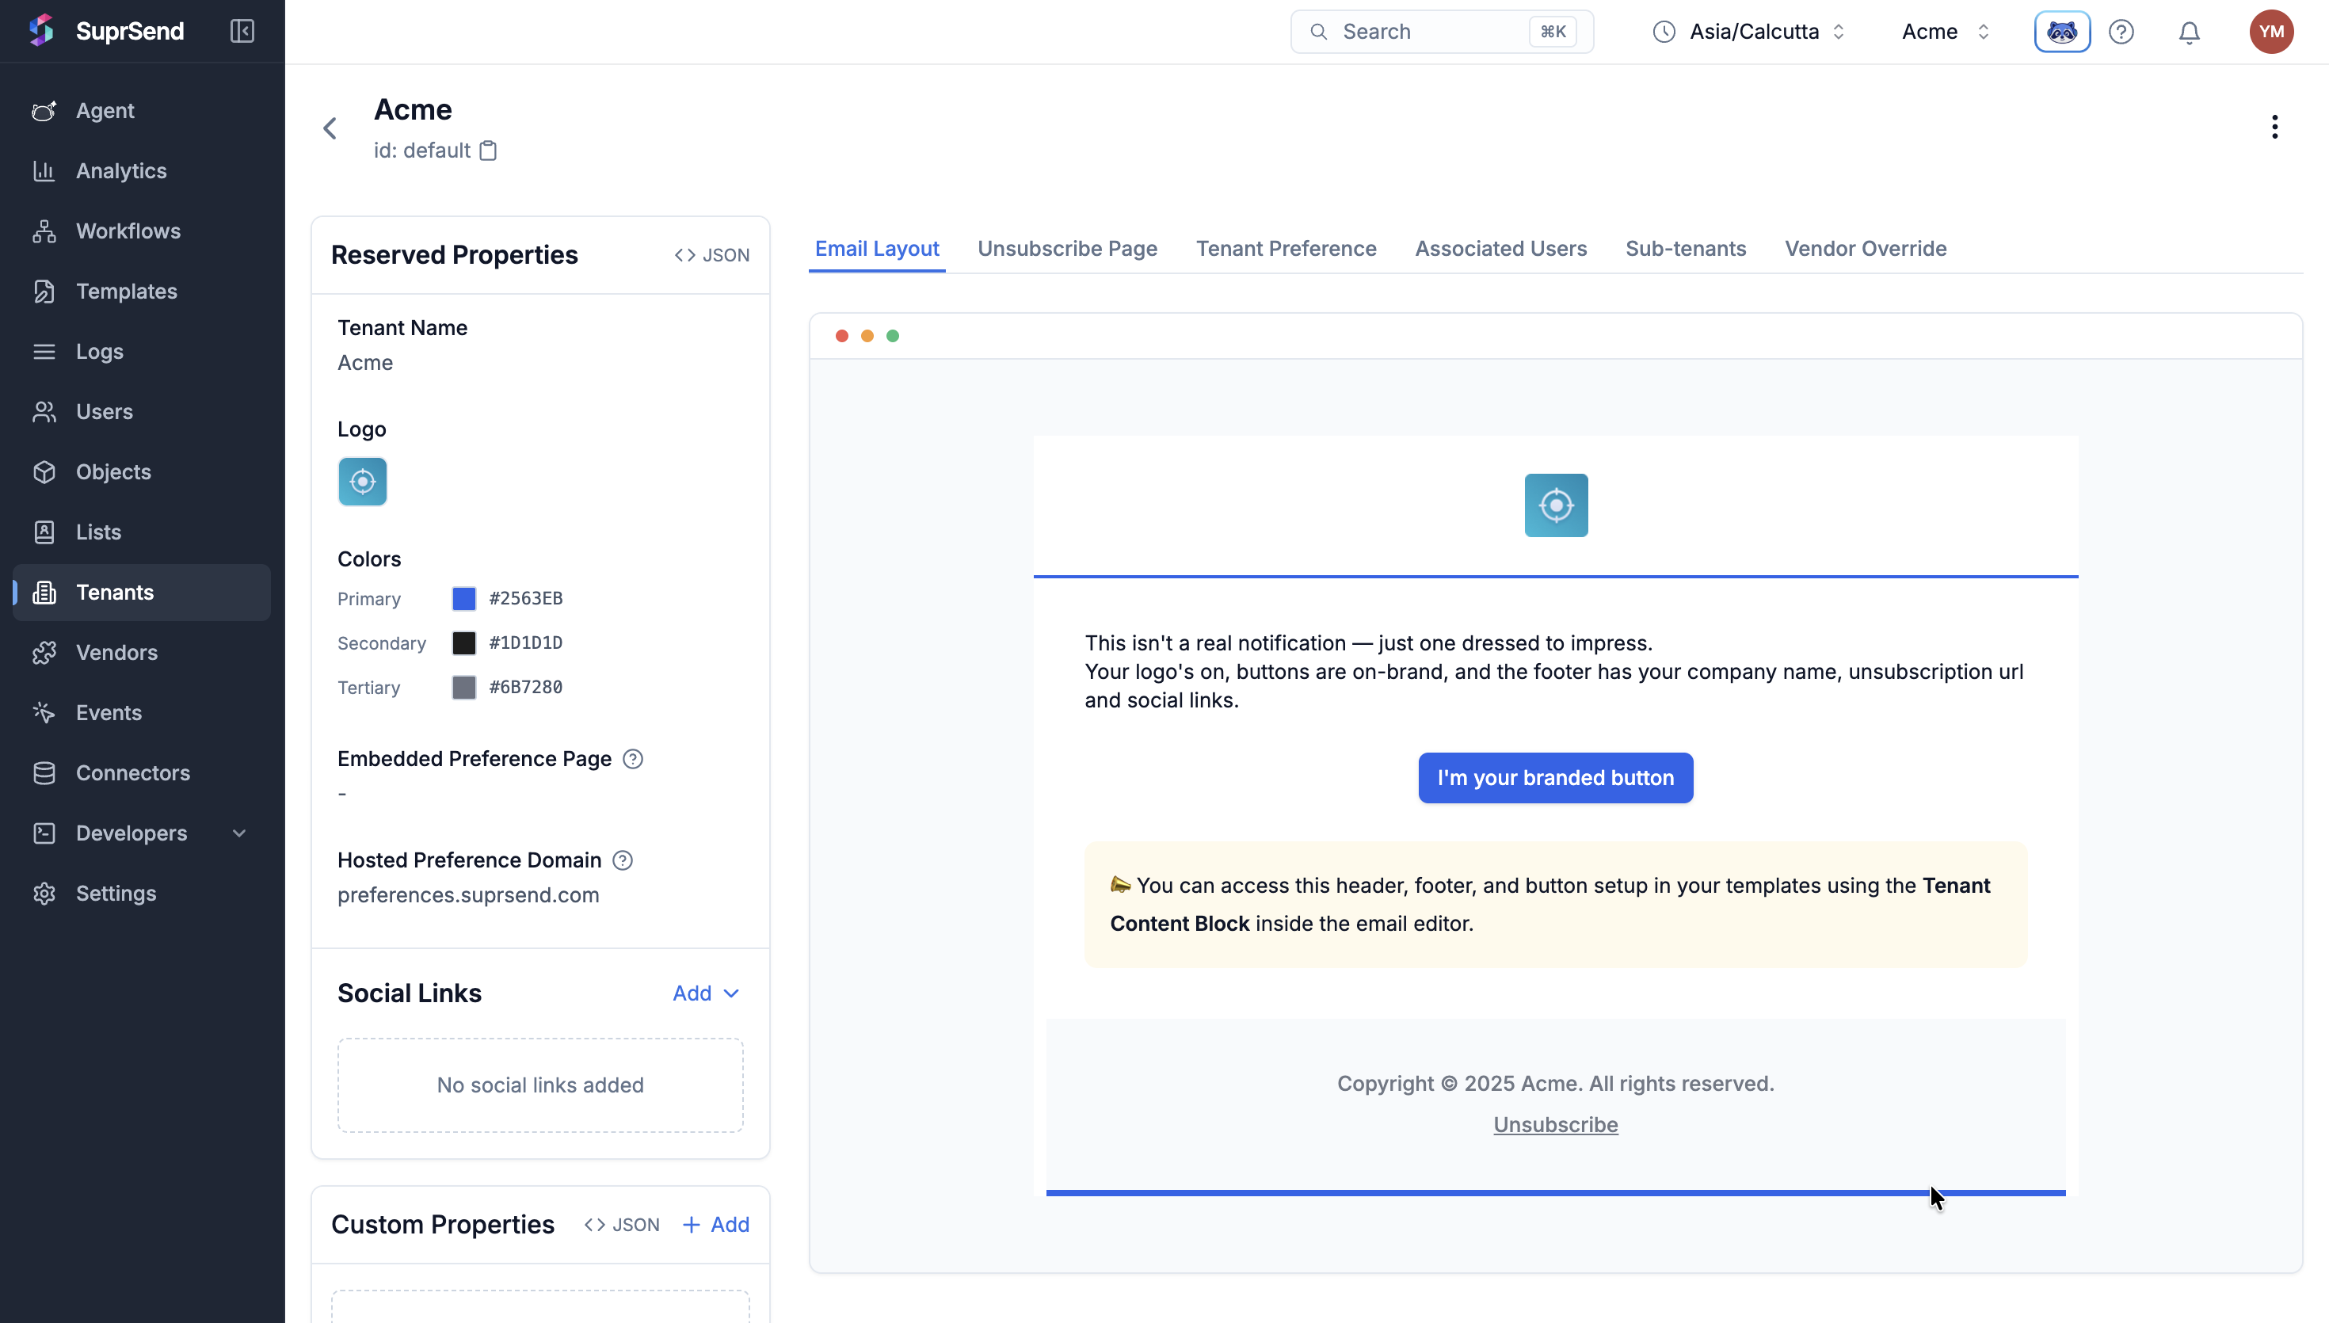Viewport: 2329px width, 1323px height.
Task: Click the logo in the email preview
Action: click(1556, 505)
